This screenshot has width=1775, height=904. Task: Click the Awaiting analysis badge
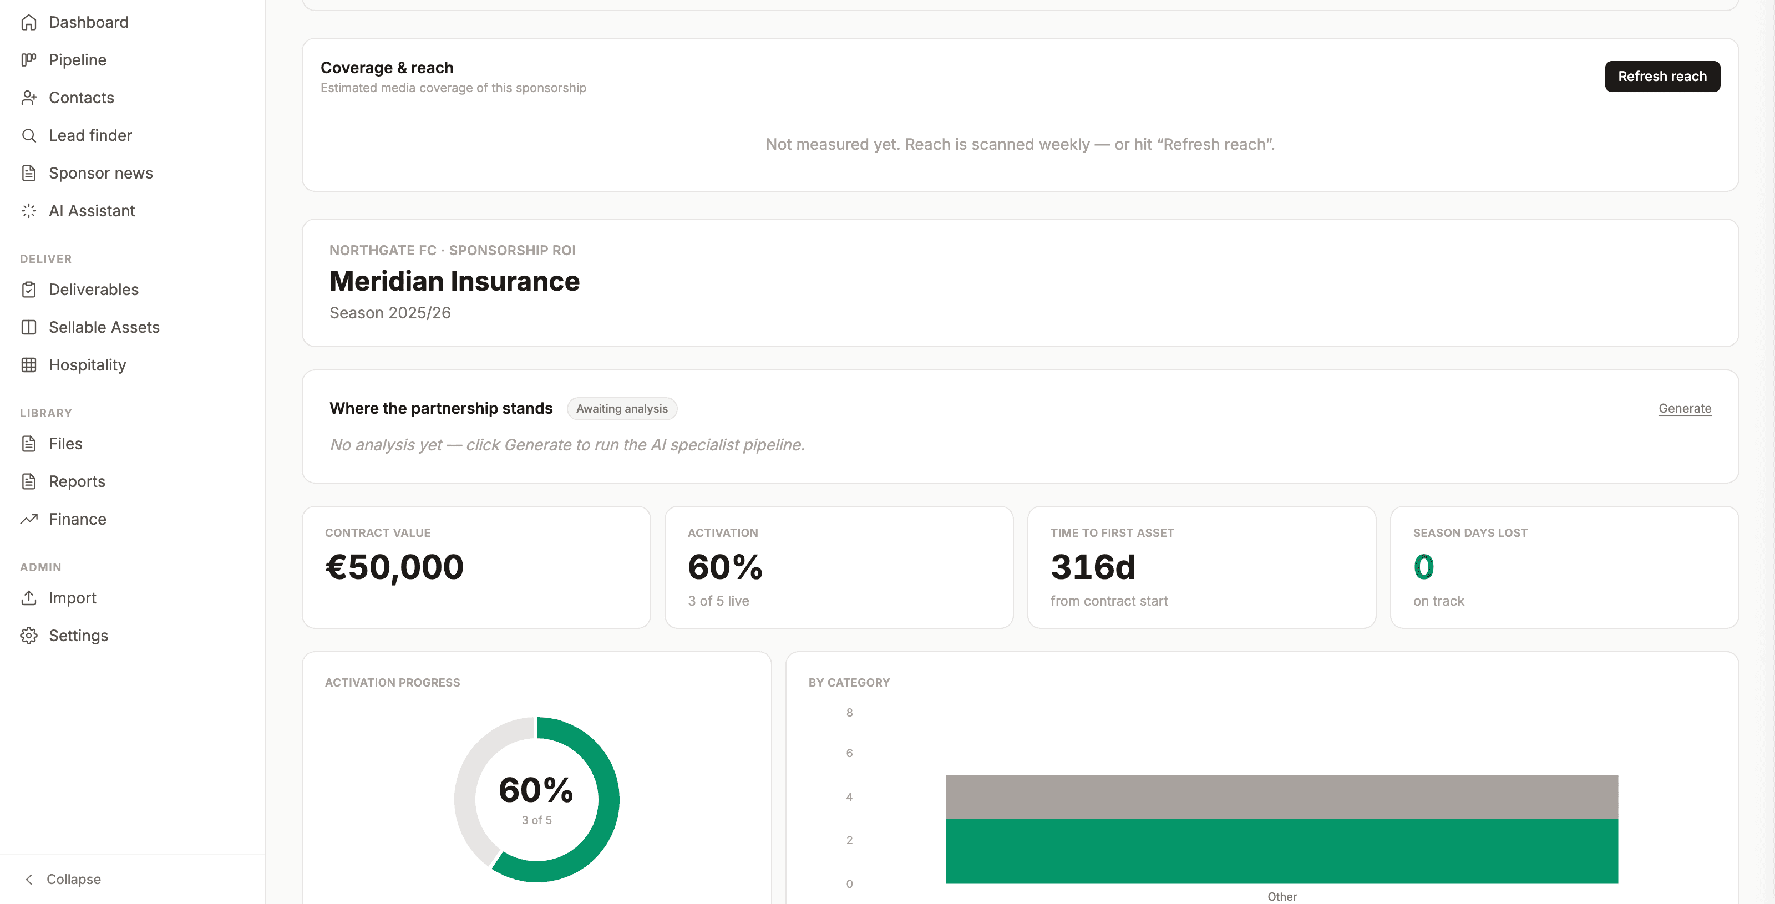621,409
